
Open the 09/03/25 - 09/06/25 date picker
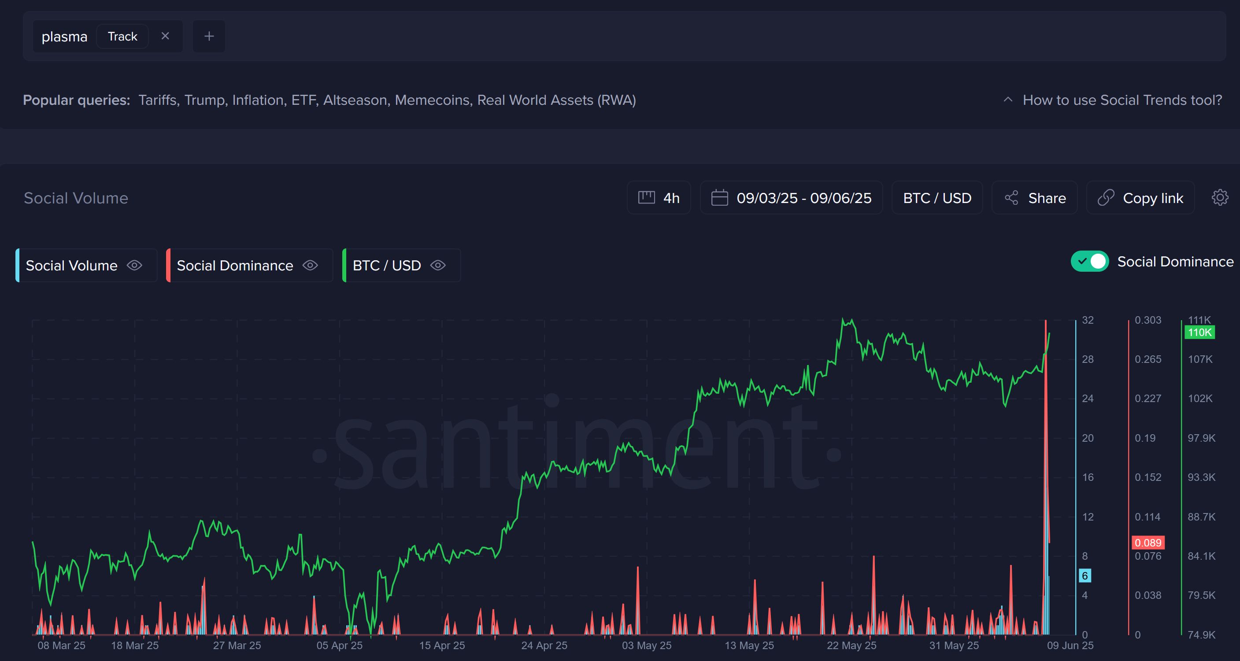tap(803, 198)
